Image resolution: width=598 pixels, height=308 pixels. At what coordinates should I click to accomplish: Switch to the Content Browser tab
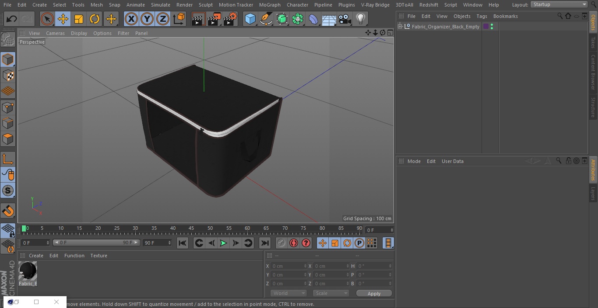593,72
